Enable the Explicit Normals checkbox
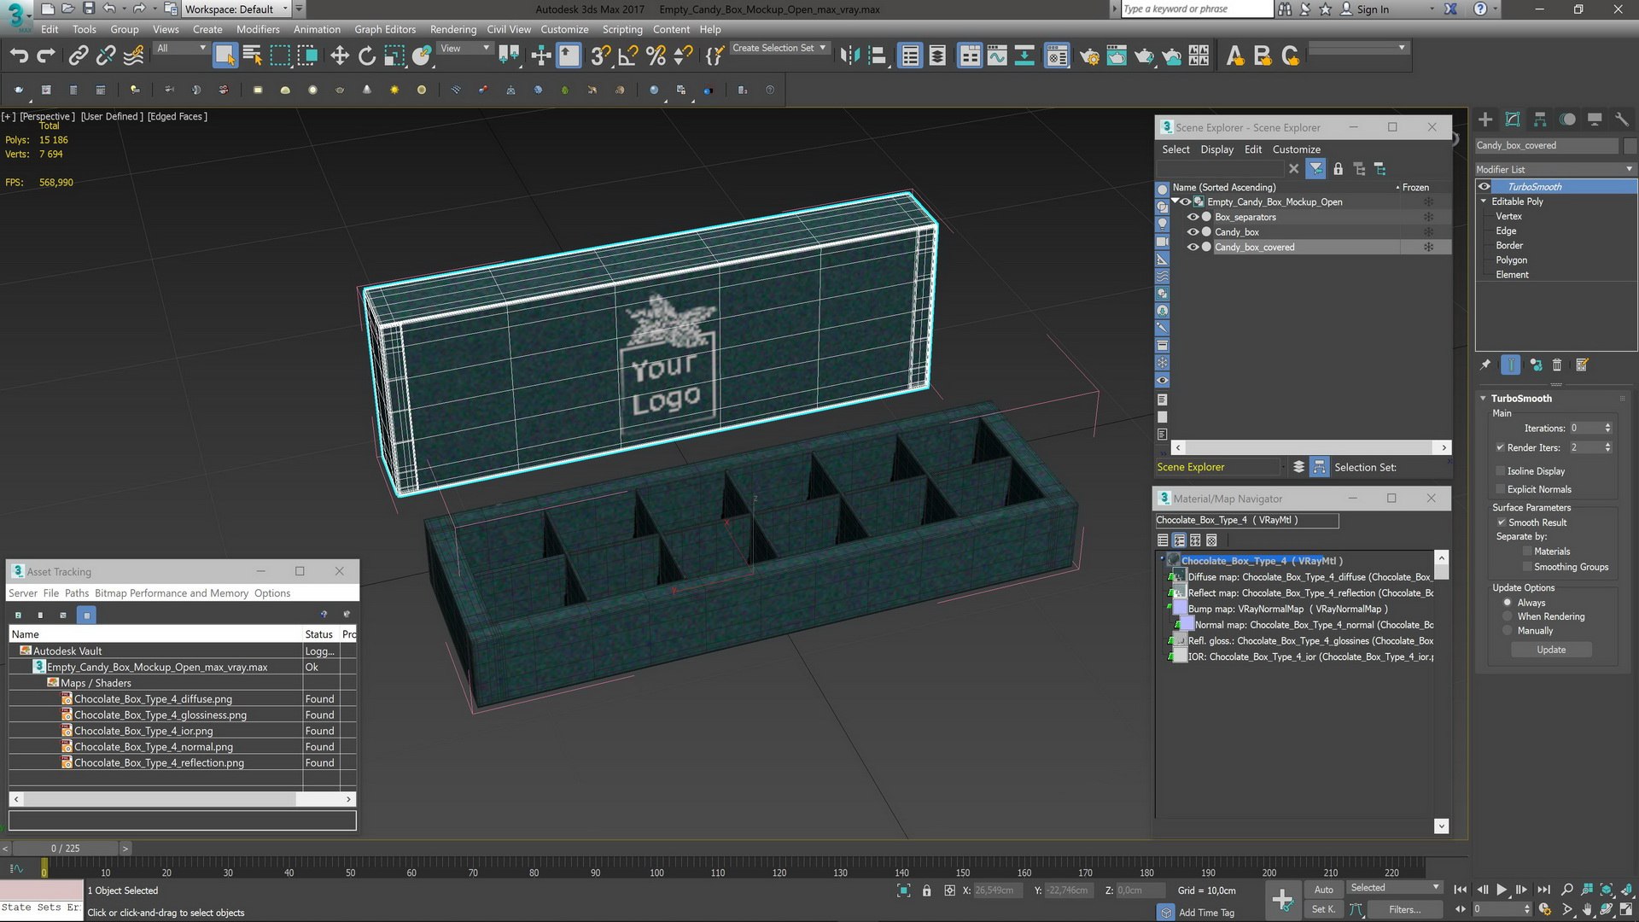 tap(1500, 490)
